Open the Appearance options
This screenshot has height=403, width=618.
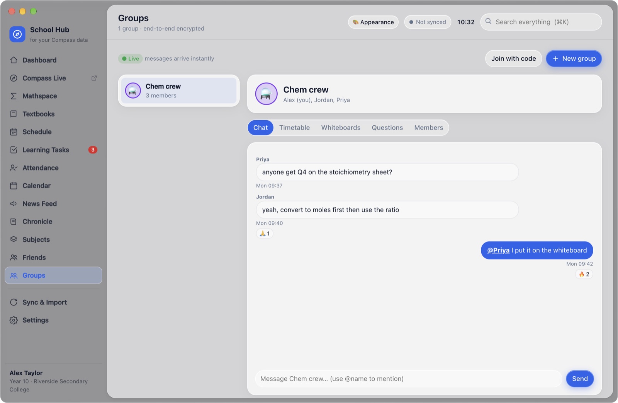coord(373,22)
